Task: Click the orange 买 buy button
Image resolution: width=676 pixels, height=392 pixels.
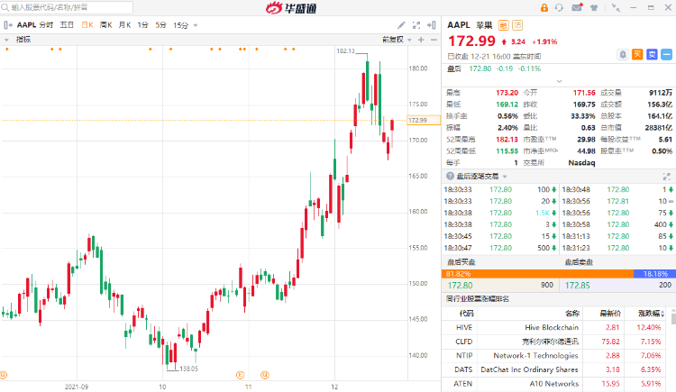Action: coord(637,55)
